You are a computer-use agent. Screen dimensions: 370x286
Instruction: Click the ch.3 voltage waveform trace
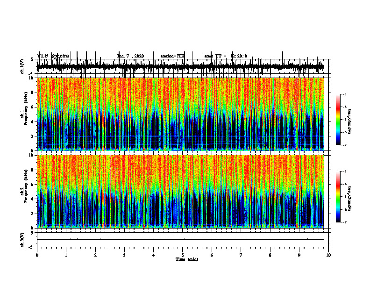coord(180,240)
